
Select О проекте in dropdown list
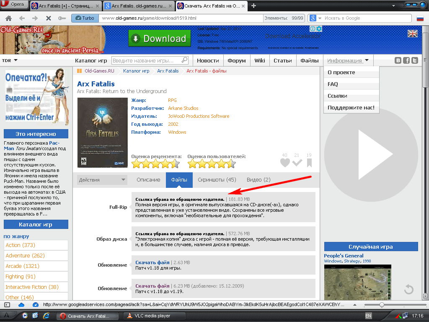(351, 72)
